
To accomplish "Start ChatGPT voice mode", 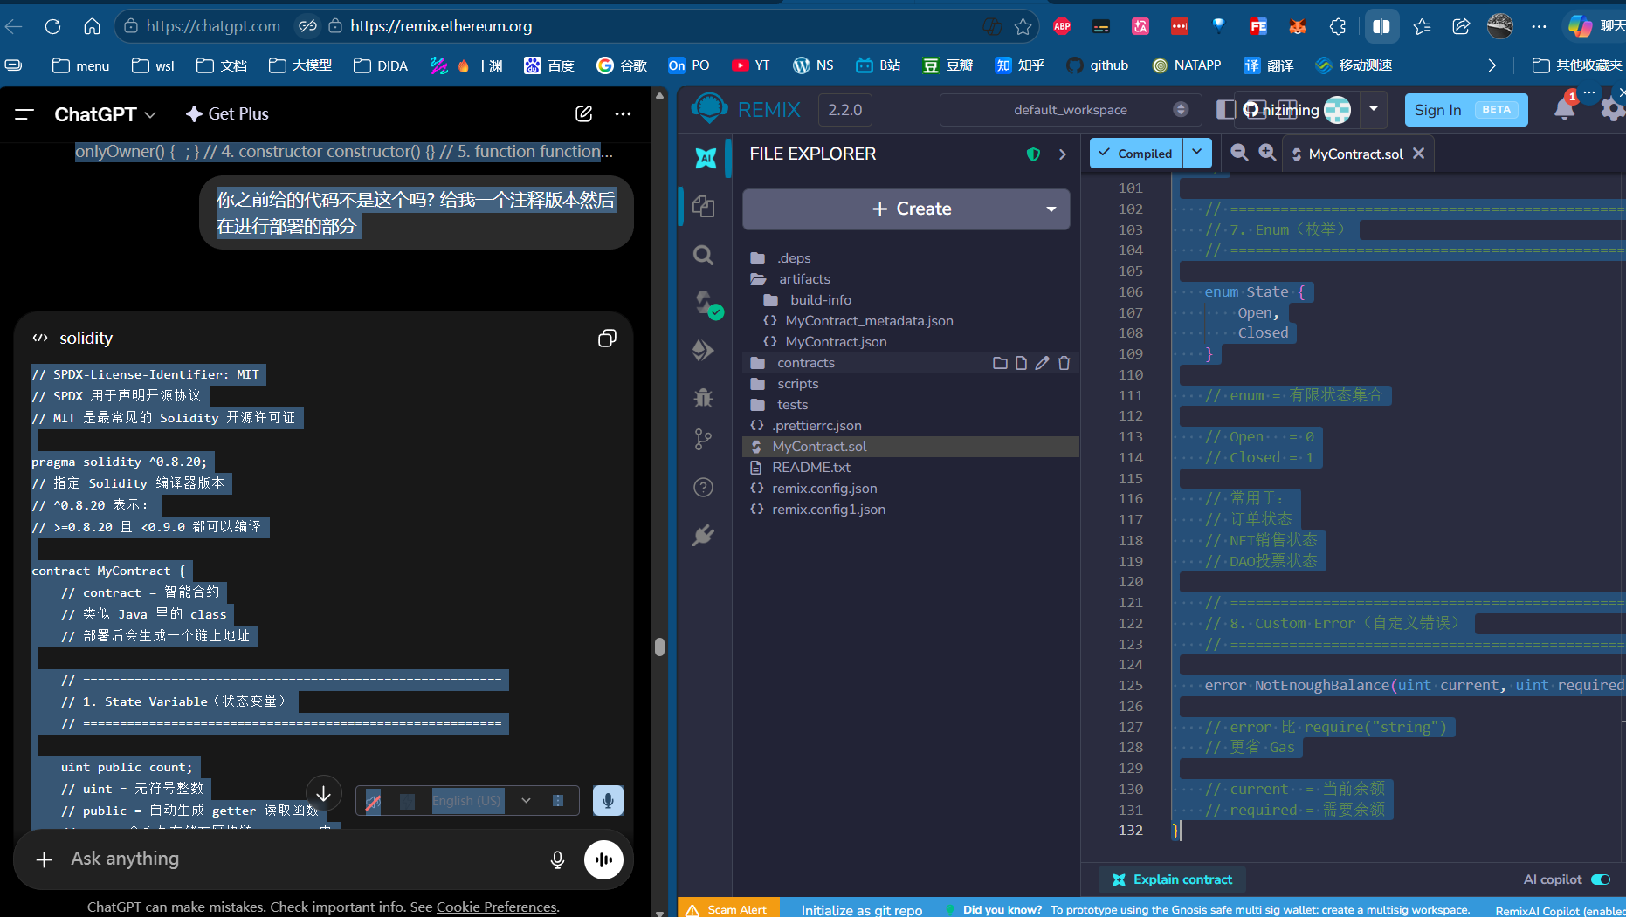I will (x=603, y=859).
